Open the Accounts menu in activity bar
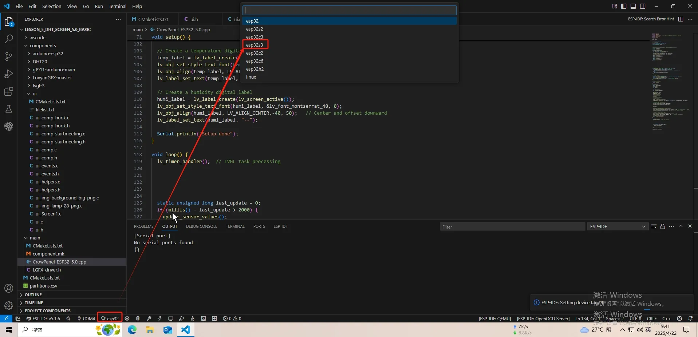 [9, 288]
